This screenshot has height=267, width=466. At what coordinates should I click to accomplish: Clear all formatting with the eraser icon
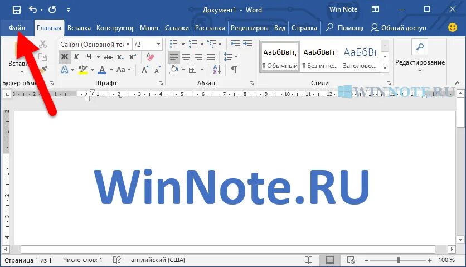(x=150, y=57)
